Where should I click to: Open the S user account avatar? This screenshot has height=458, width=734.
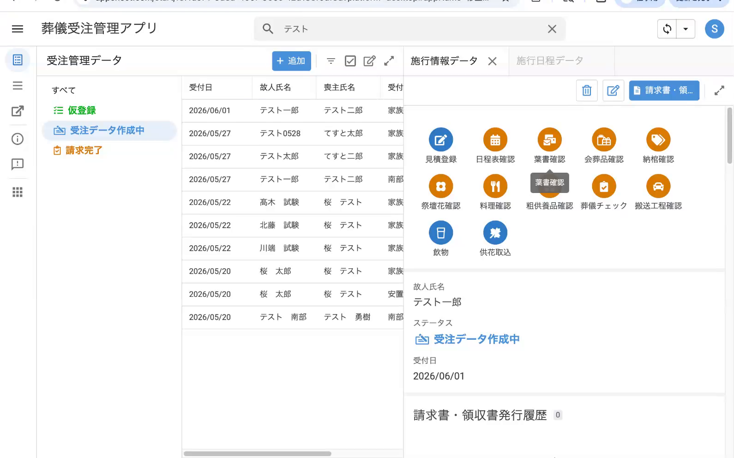714,29
